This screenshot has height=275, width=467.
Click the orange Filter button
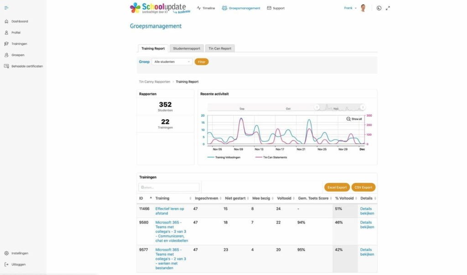pos(202,62)
